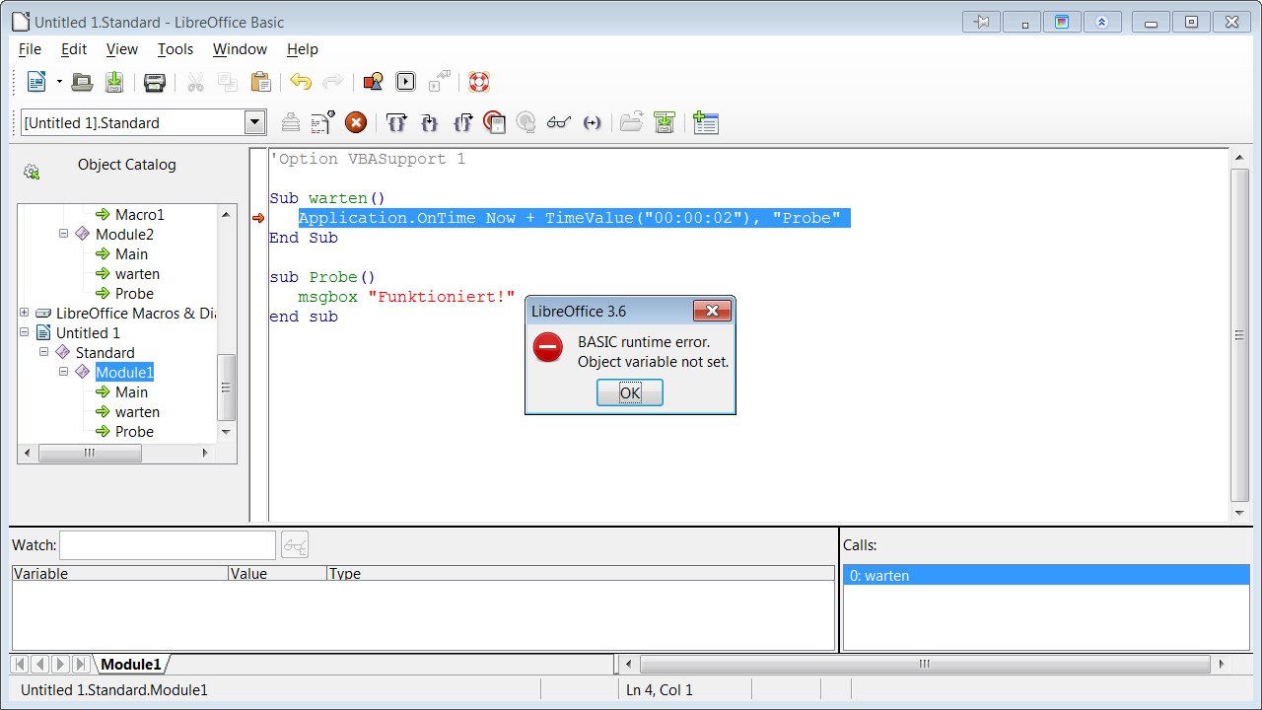Click the pin icon in title bar
Screen dimensions: 1262x710
pos(981,22)
